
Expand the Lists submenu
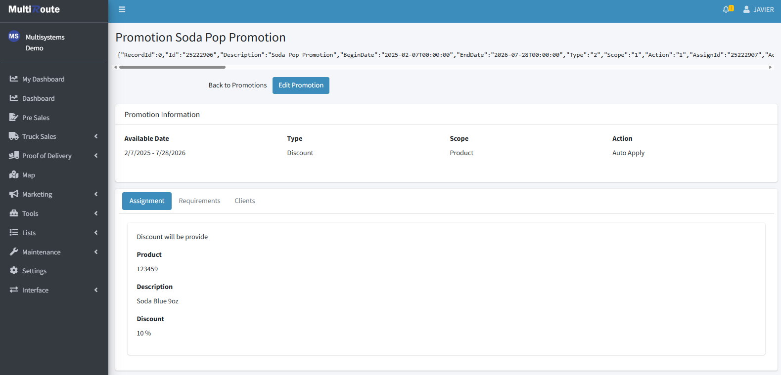[x=96, y=233]
